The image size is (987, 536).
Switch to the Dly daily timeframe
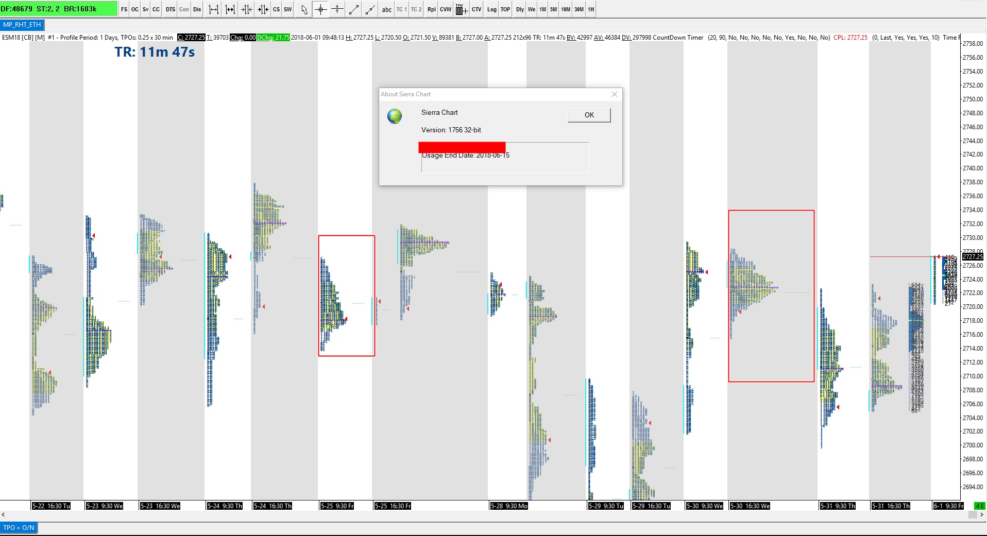click(520, 9)
